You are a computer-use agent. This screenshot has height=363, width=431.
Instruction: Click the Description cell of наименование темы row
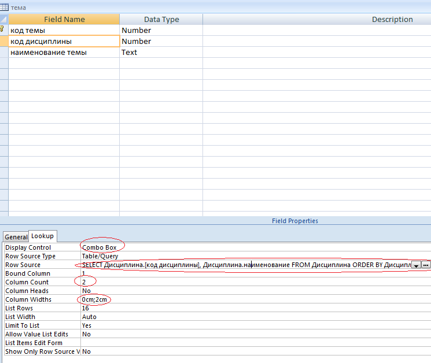(x=317, y=52)
